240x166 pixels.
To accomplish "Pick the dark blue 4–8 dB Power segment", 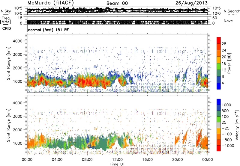I will (219, 80).
